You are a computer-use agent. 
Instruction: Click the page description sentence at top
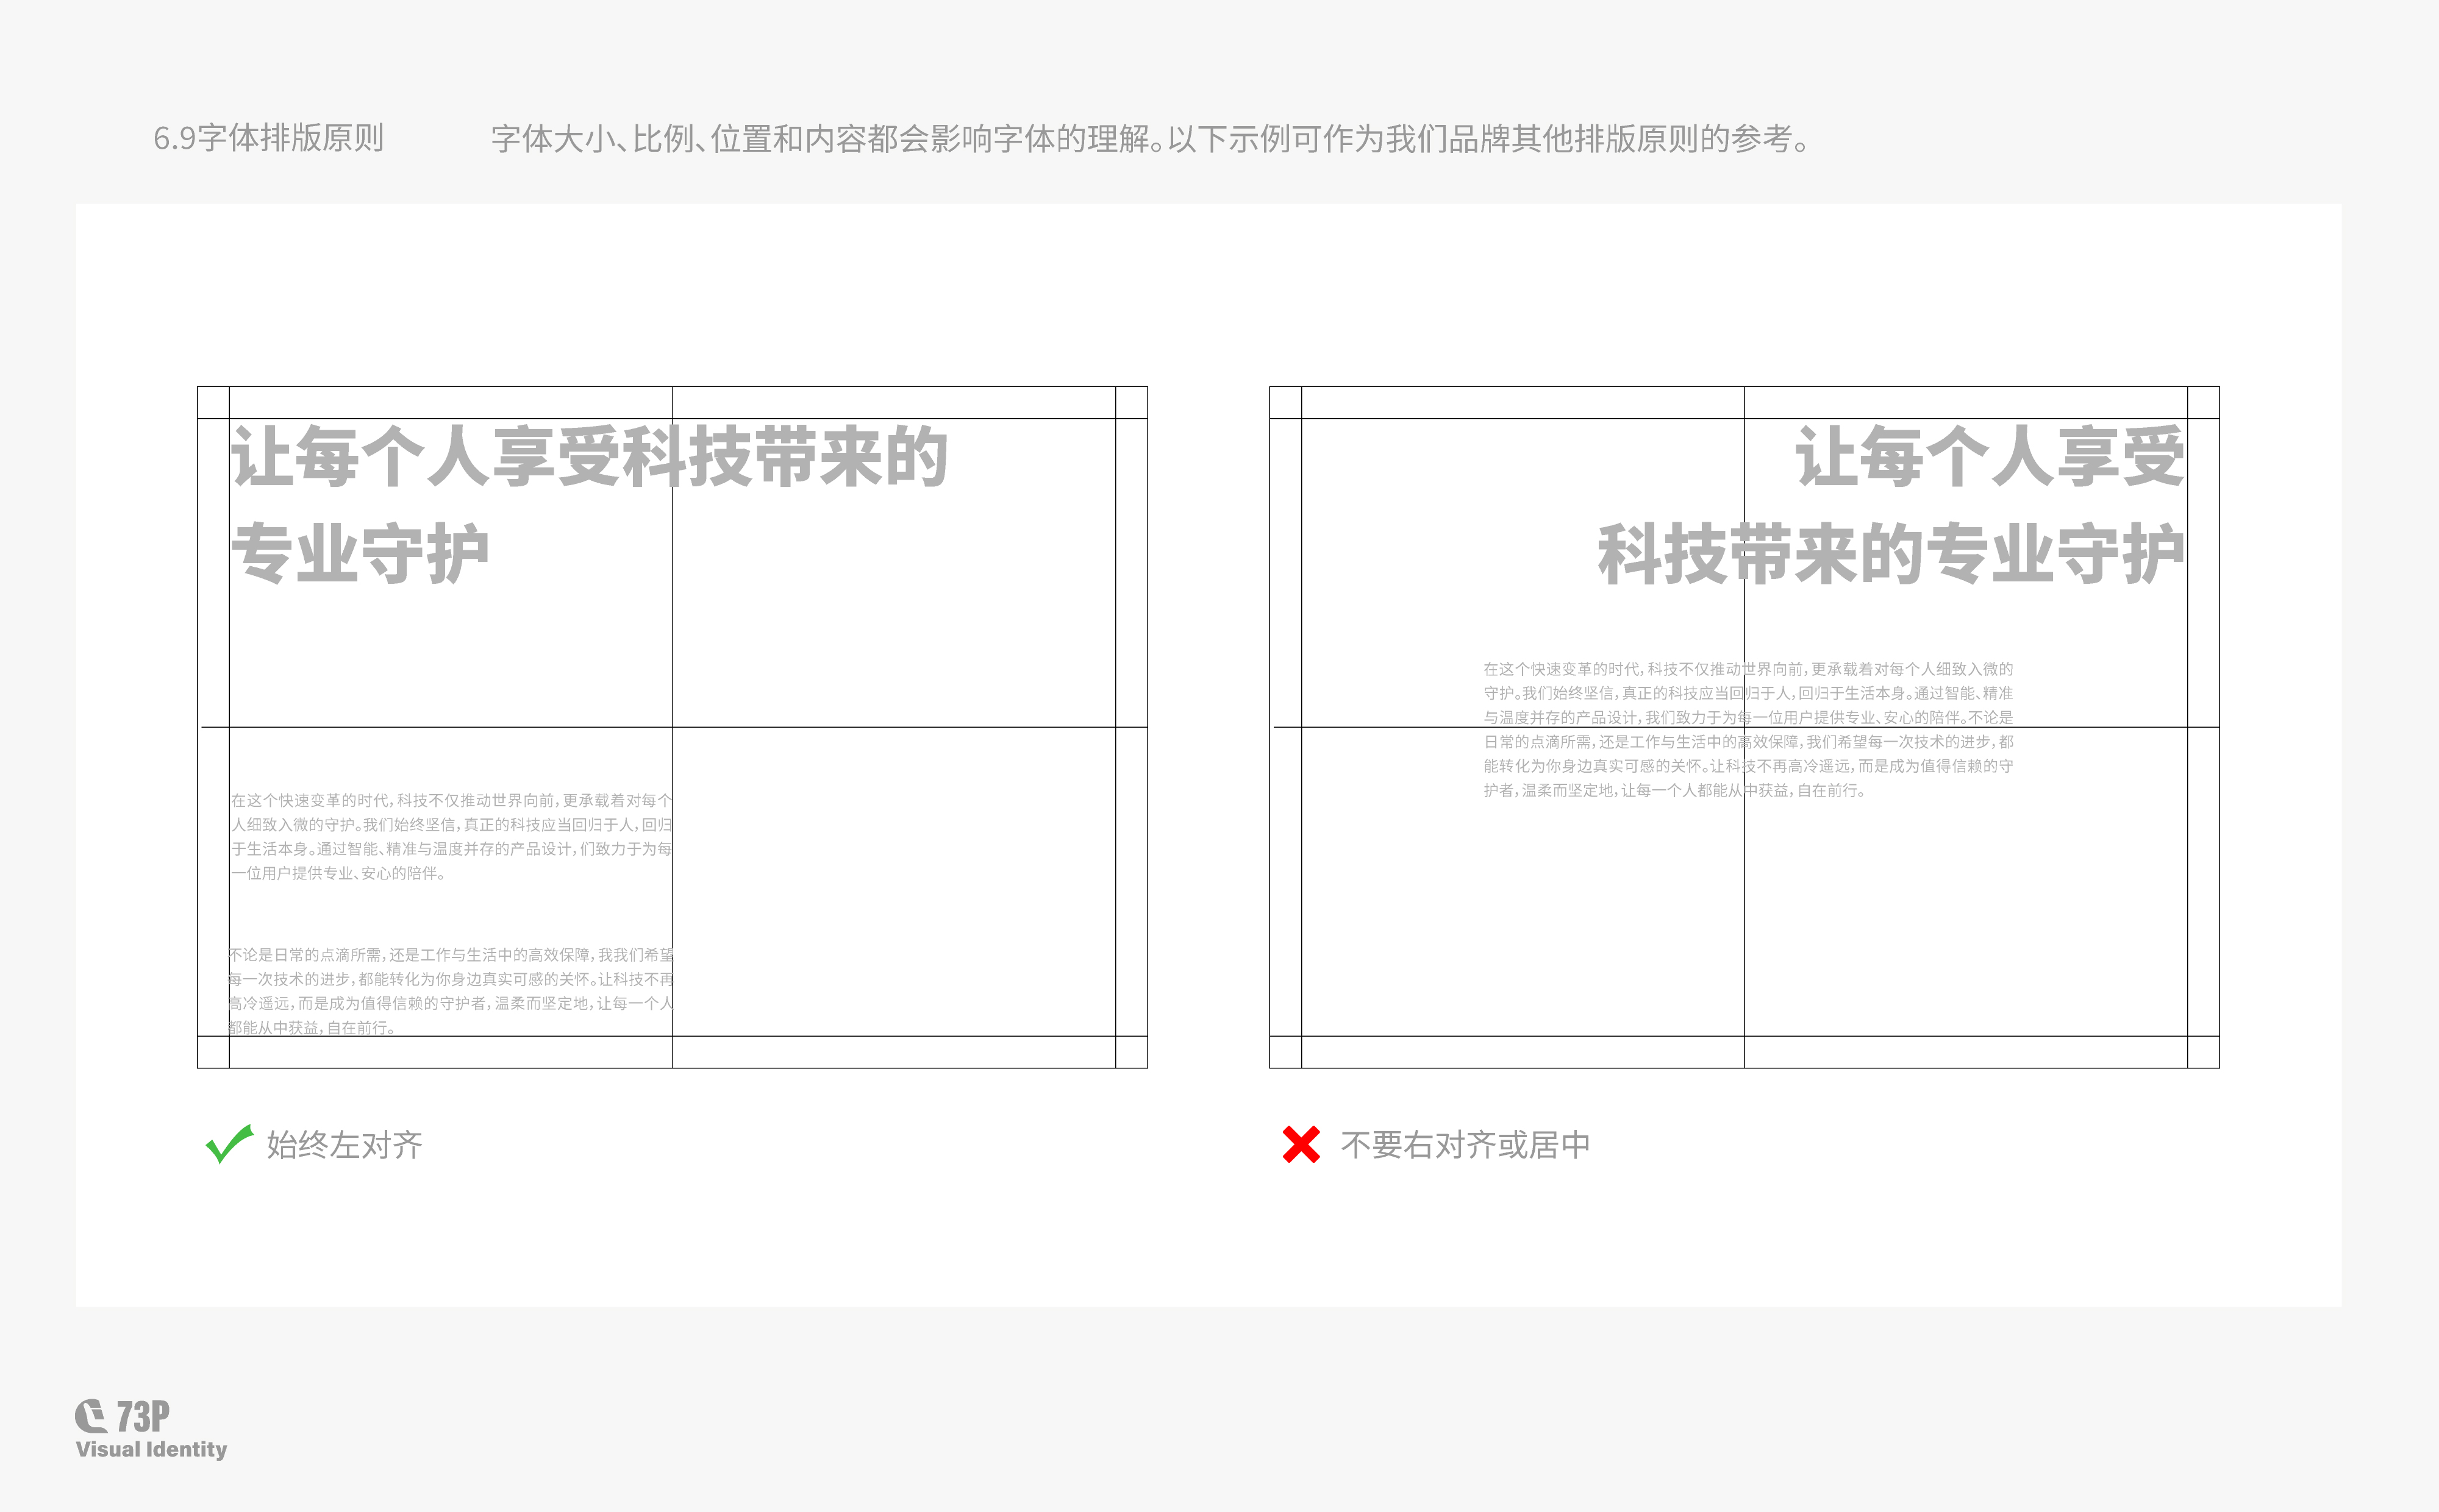pyautogui.click(x=1151, y=139)
